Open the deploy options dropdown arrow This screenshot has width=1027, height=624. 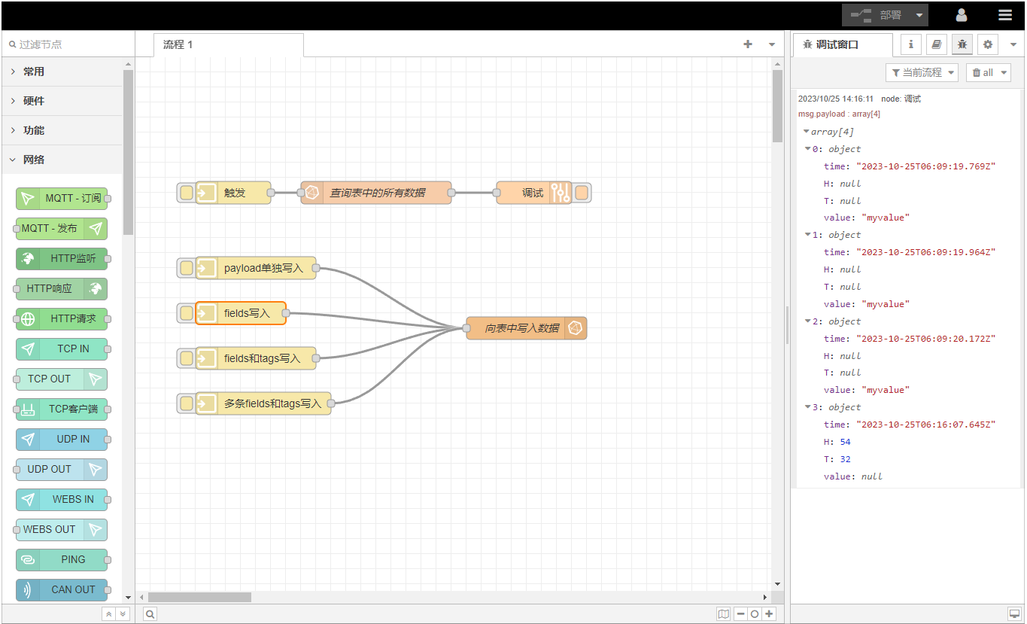point(919,15)
